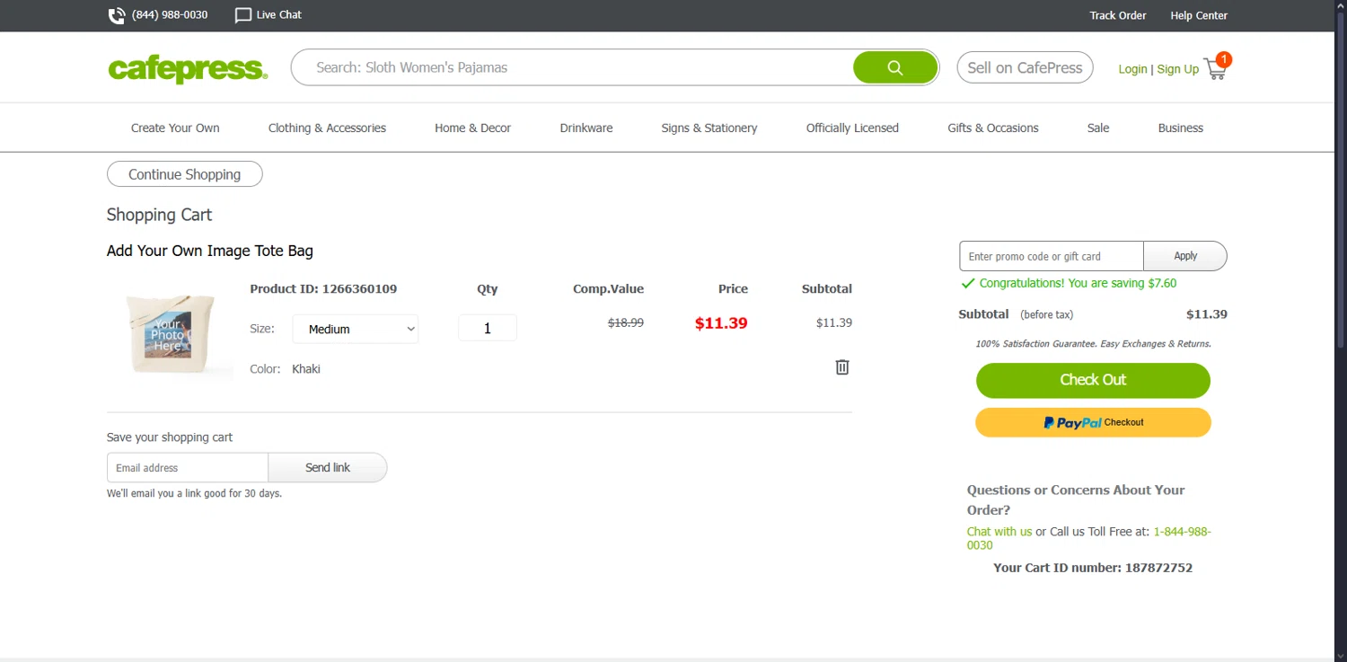Click Sell on CafePress button

pyautogui.click(x=1025, y=67)
